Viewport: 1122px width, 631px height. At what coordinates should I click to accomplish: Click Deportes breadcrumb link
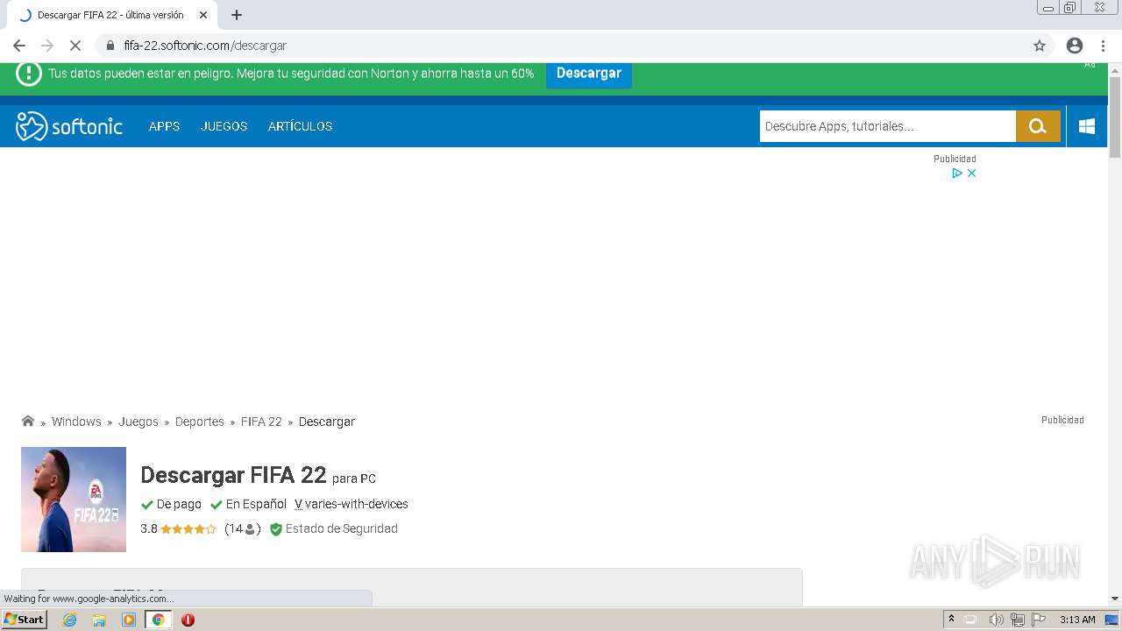[x=200, y=422]
